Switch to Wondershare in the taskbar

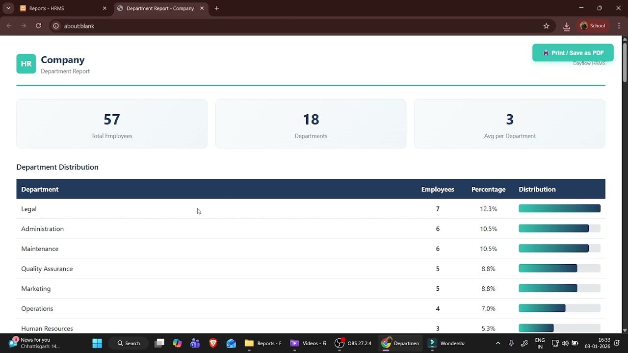(446, 343)
